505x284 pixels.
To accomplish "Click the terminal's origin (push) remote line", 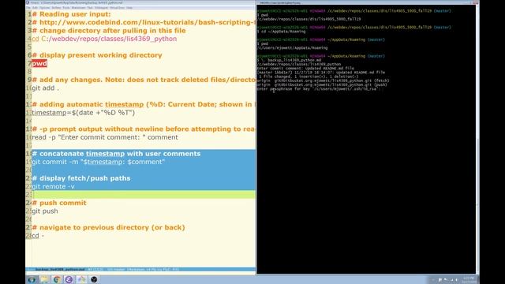I will 322,84.
